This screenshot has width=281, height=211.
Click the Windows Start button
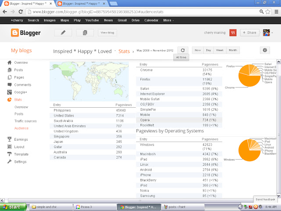tap(13, 207)
